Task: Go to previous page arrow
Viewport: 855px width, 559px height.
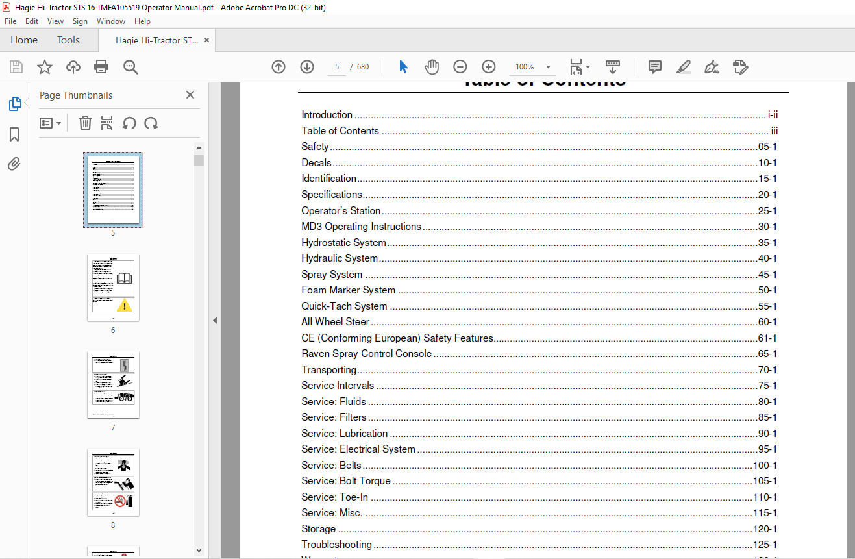Action: pos(279,67)
